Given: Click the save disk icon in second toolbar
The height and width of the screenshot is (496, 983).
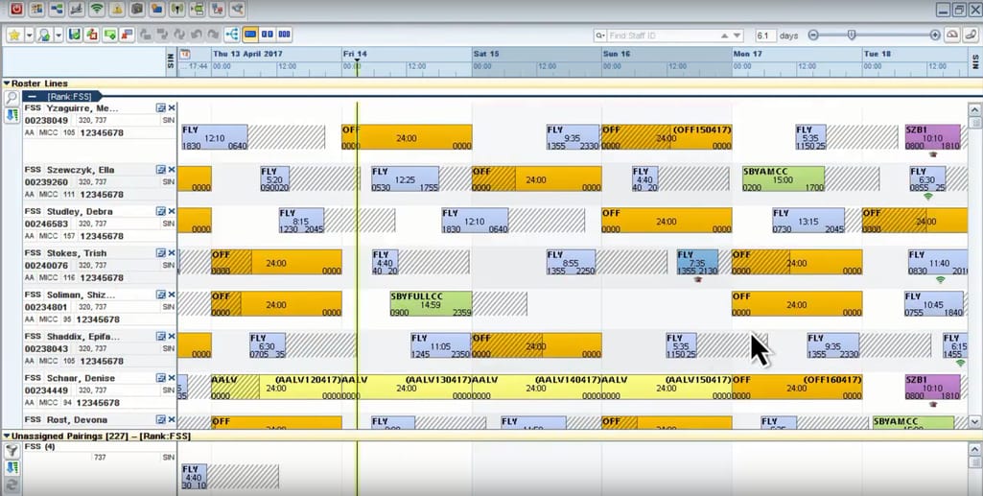Looking at the screenshot, I should [75, 35].
